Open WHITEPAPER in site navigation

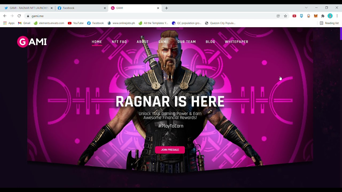236,42
